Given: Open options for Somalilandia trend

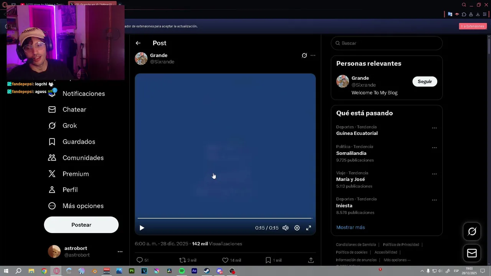Looking at the screenshot, I should (x=434, y=148).
